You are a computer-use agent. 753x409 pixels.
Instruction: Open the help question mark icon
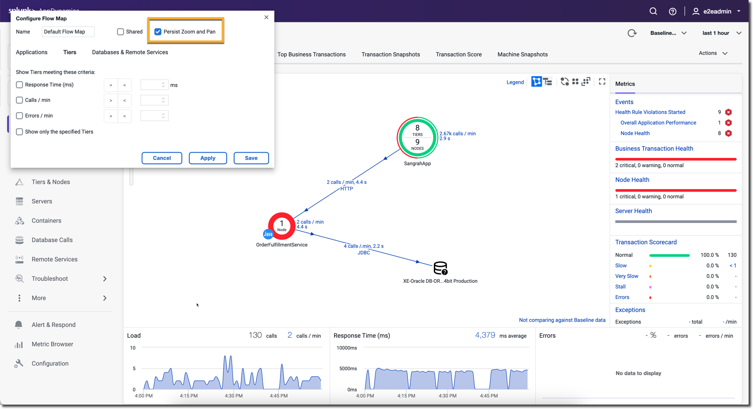coord(673,11)
